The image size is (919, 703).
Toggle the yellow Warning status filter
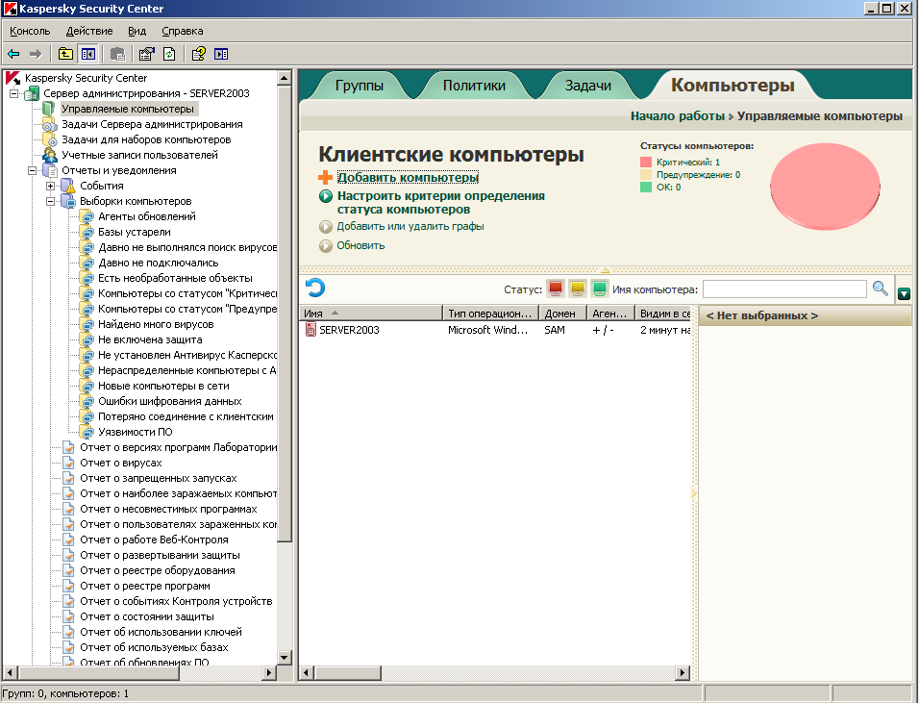[578, 289]
